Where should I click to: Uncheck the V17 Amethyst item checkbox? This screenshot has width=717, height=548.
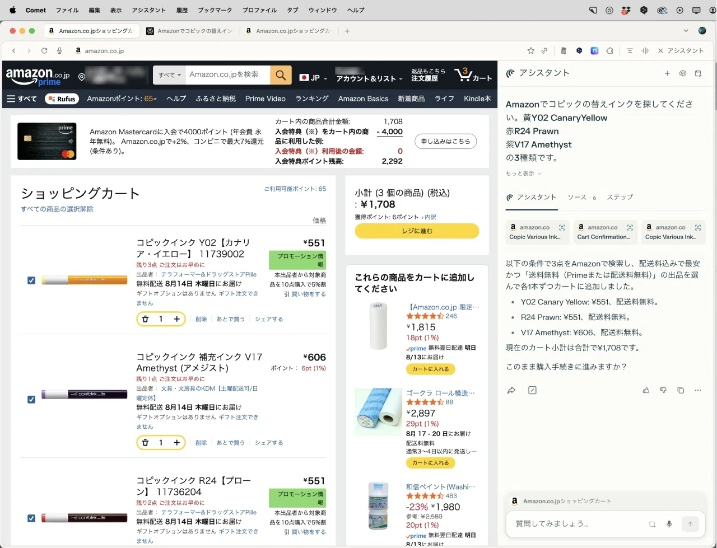point(31,399)
